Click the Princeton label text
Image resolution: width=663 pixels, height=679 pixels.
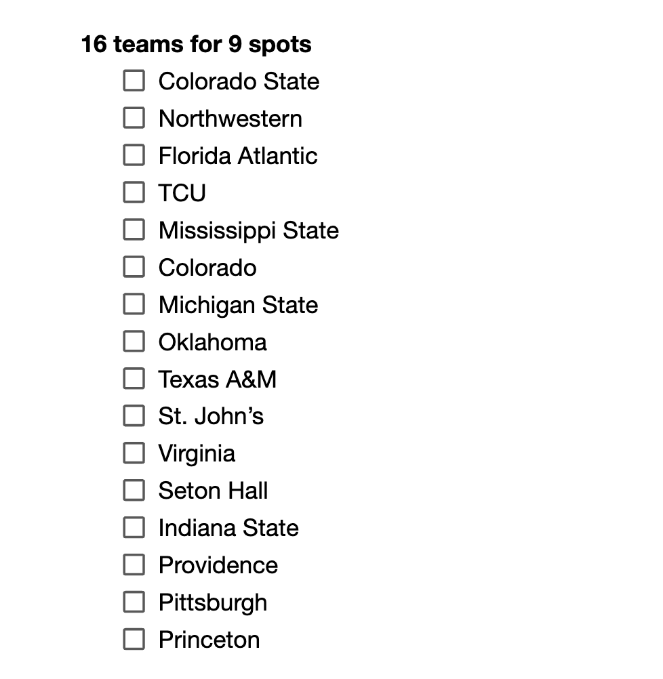[x=209, y=640]
